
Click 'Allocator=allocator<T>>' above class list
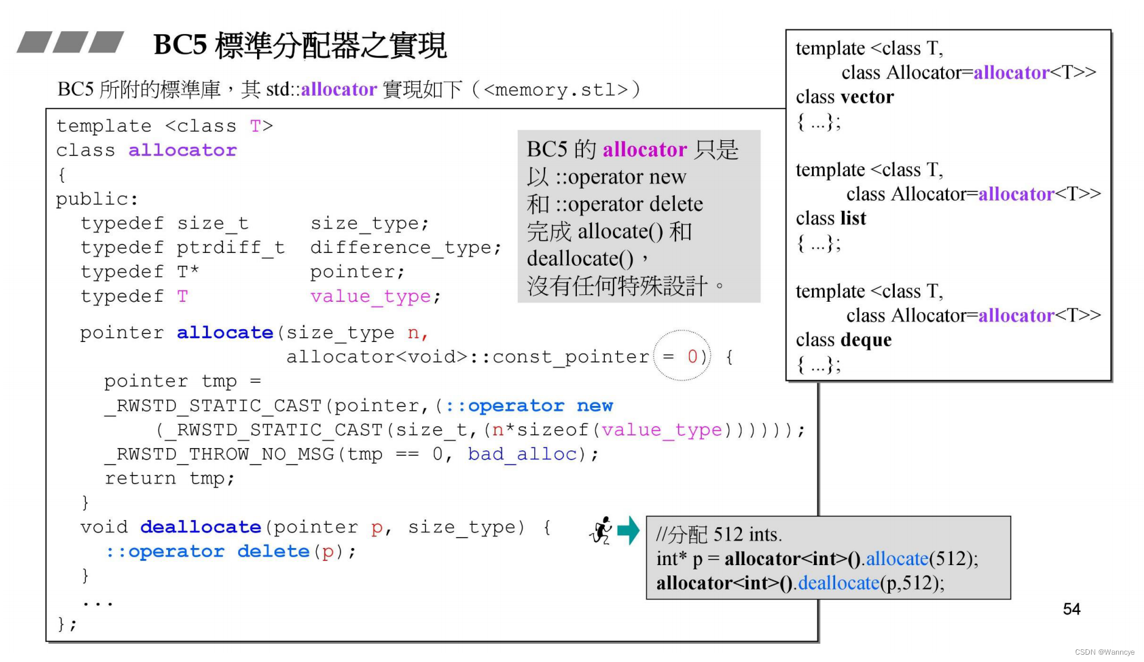point(997,194)
